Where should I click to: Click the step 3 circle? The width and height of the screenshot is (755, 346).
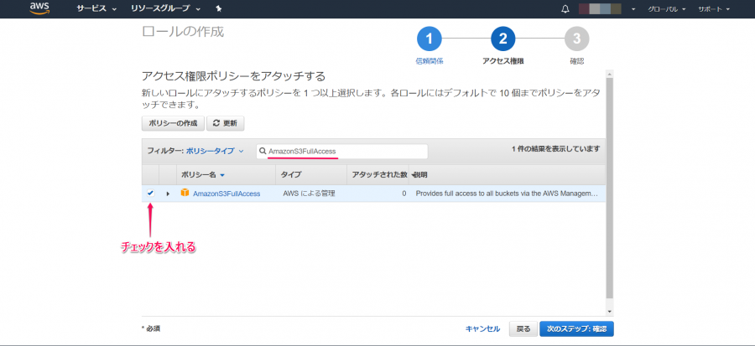click(x=577, y=39)
